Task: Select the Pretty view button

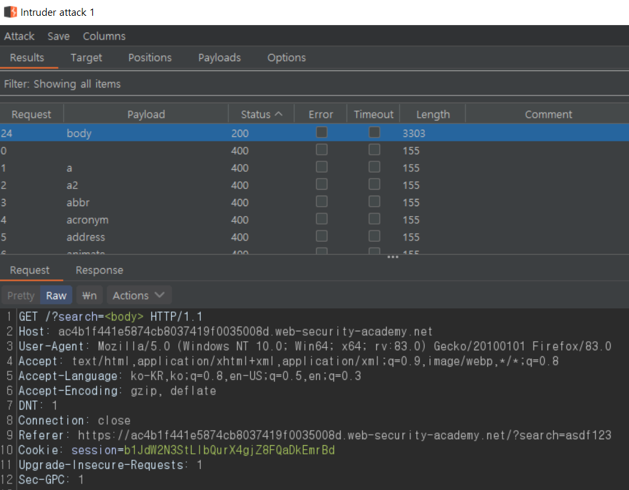Action: 21,295
